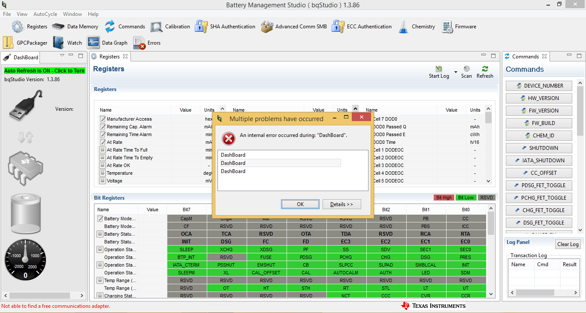Open the Help menu
Viewport: 586px width, 313px height.
(x=93, y=14)
